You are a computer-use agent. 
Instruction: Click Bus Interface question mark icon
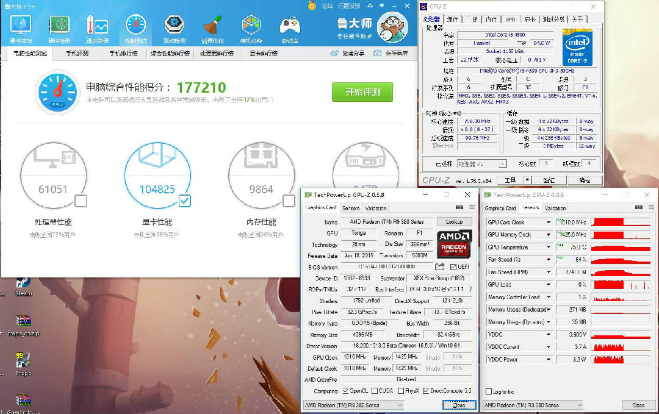470,289
